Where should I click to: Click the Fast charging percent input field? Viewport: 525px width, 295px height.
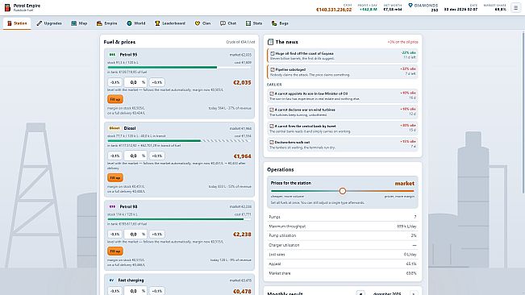[x=135, y=291]
